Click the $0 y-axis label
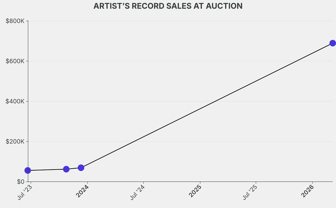This screenshot has height=208, width=336. 20,182
